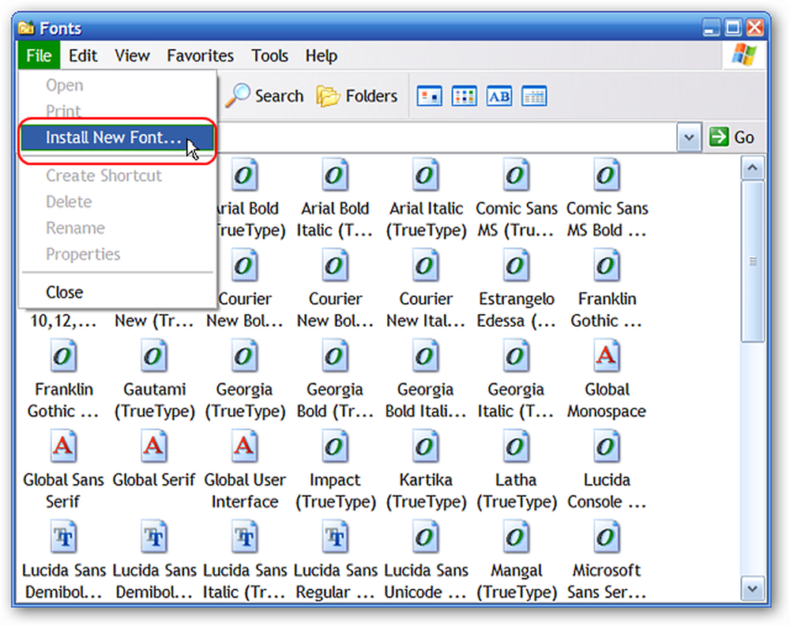This screenshot has height=626, width=790.
Task: Maximize the Fonts window
Action: tap(733, 28)
